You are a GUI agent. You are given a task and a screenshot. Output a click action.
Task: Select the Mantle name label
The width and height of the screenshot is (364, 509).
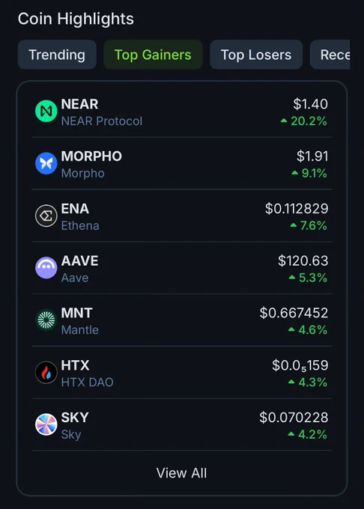pyautogui.click(x=80, y=330)
